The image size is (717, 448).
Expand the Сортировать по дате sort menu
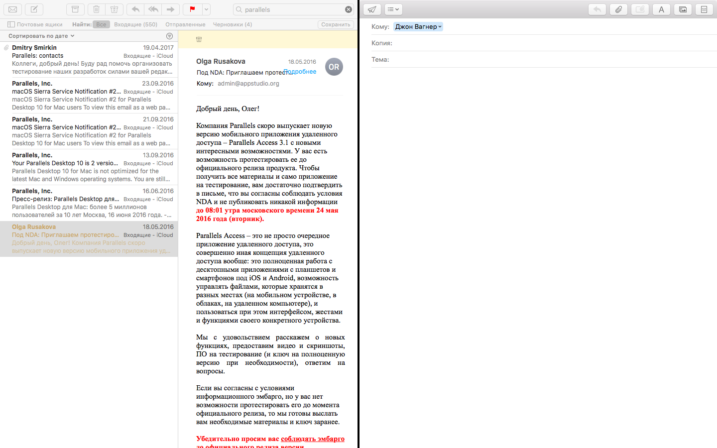[41, 36]
